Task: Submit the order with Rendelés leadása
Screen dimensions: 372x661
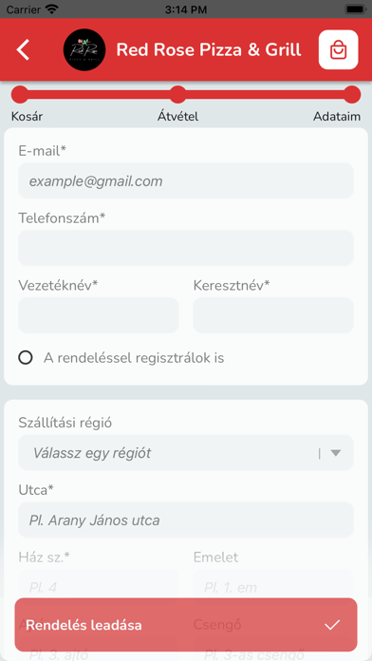Action: coord(186,625)
